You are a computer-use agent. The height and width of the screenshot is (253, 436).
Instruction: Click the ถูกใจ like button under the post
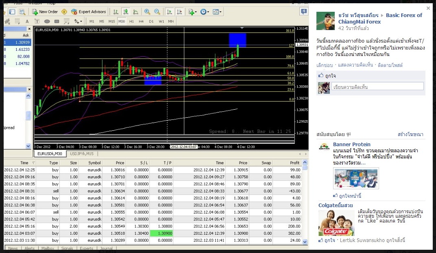[327, 76]
